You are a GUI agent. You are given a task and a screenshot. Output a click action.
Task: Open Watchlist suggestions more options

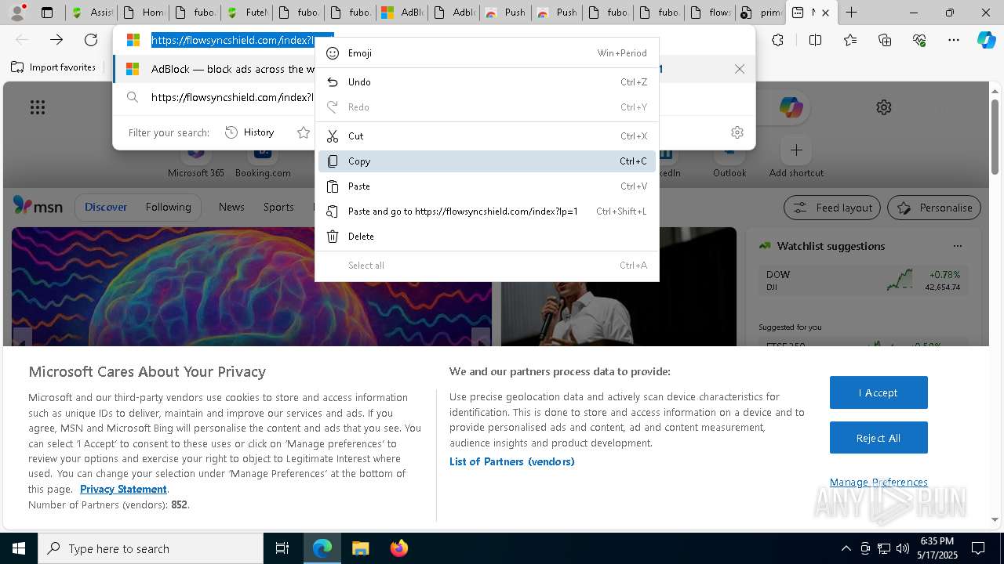click(x=958, y=246)
